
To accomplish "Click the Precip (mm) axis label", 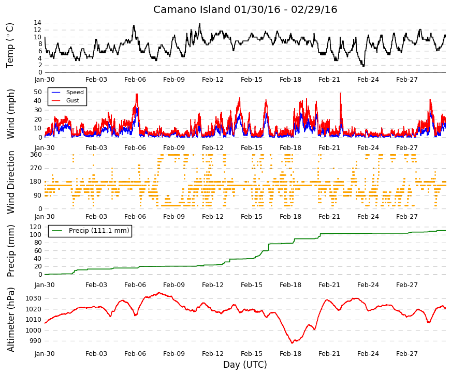I will (10, 251).
